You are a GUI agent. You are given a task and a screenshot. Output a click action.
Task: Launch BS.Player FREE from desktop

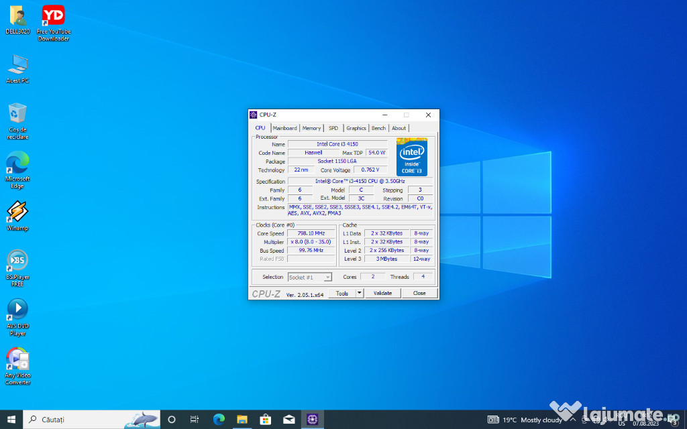click(17, 261)
